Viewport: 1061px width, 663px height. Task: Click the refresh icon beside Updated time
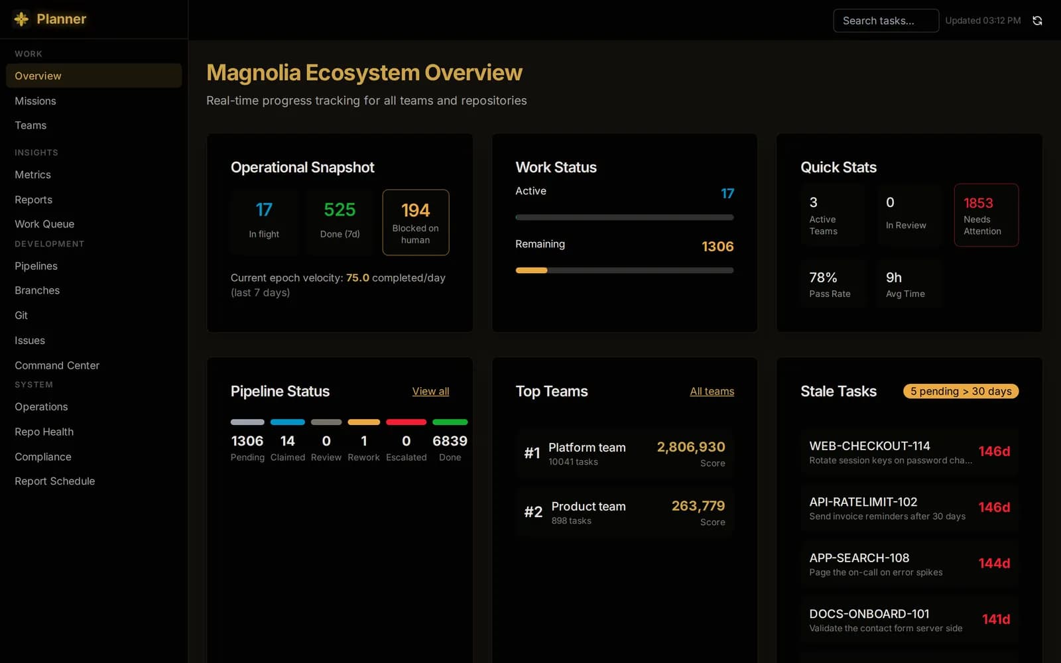click(1037, 21)
